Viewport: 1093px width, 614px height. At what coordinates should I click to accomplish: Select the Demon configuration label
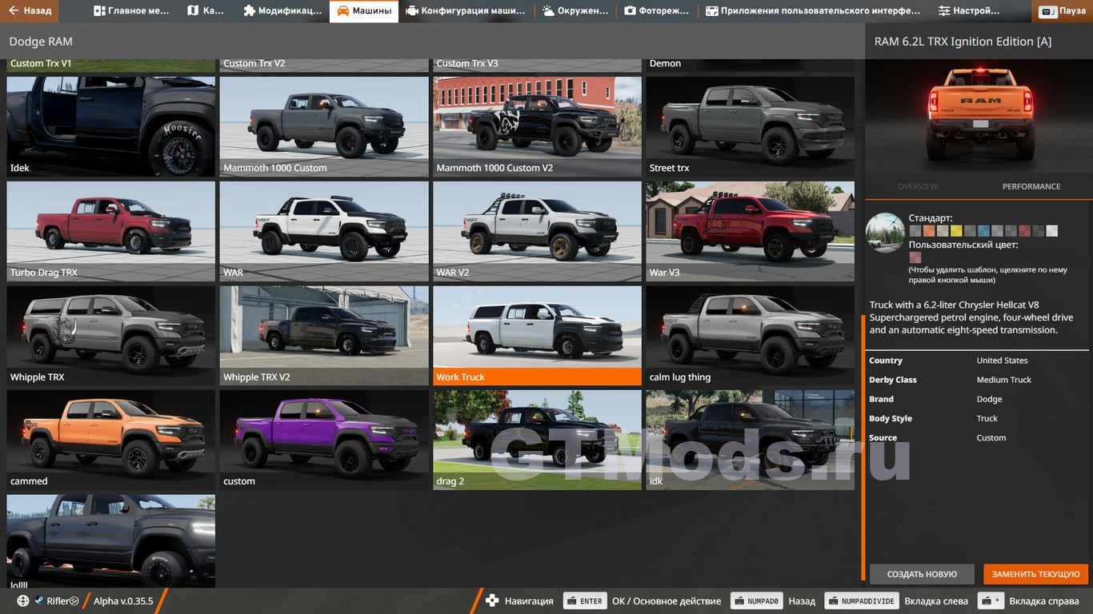click(666, 63)
